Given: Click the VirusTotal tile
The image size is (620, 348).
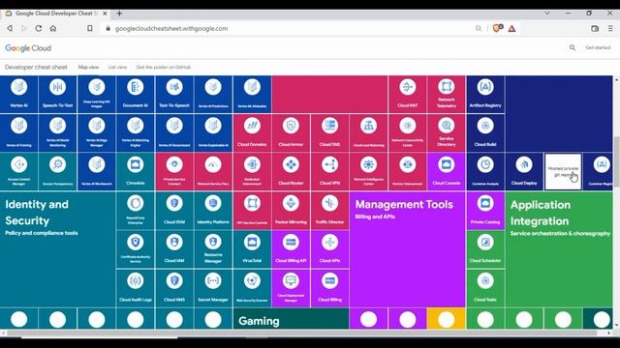Looking at the screenshot, I should [252, 249].
